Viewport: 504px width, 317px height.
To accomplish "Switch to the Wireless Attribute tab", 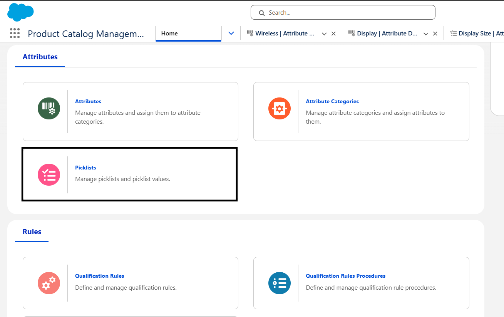I will click(284, 34).
